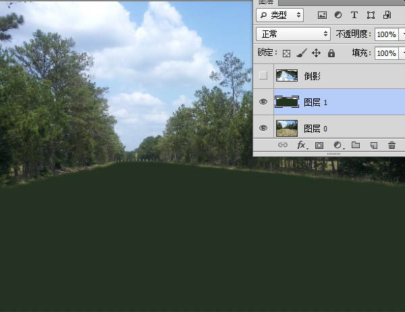
Task: Filter layers by type (T) icon
Action: (x=354, y=15)
